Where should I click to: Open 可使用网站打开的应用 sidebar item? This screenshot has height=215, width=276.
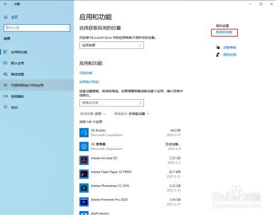point(37,85)
